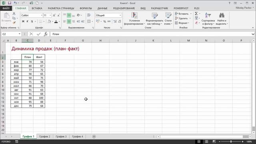Image resolution: width=256 pixels, height=144 pixels.
Task: Select cell with value 100
Action: point(39,98)
